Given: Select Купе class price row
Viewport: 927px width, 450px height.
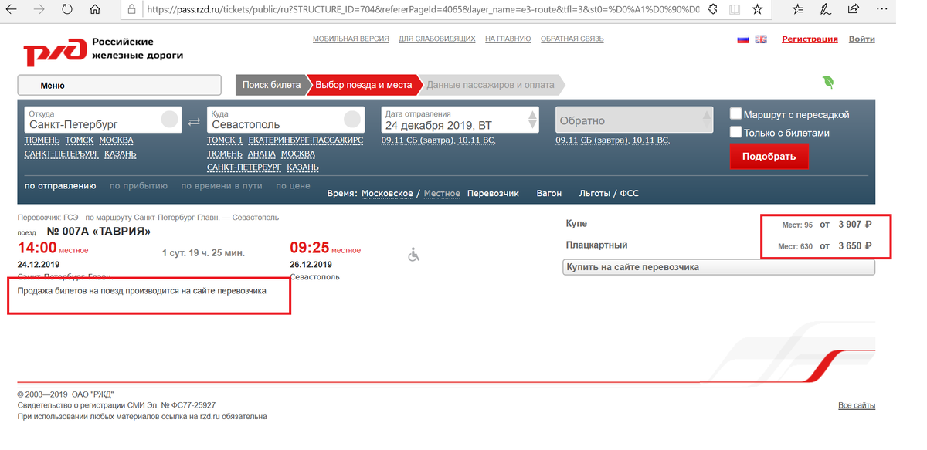Looking at the screenshot, I should pyautogui.click(x=719, y=225).
